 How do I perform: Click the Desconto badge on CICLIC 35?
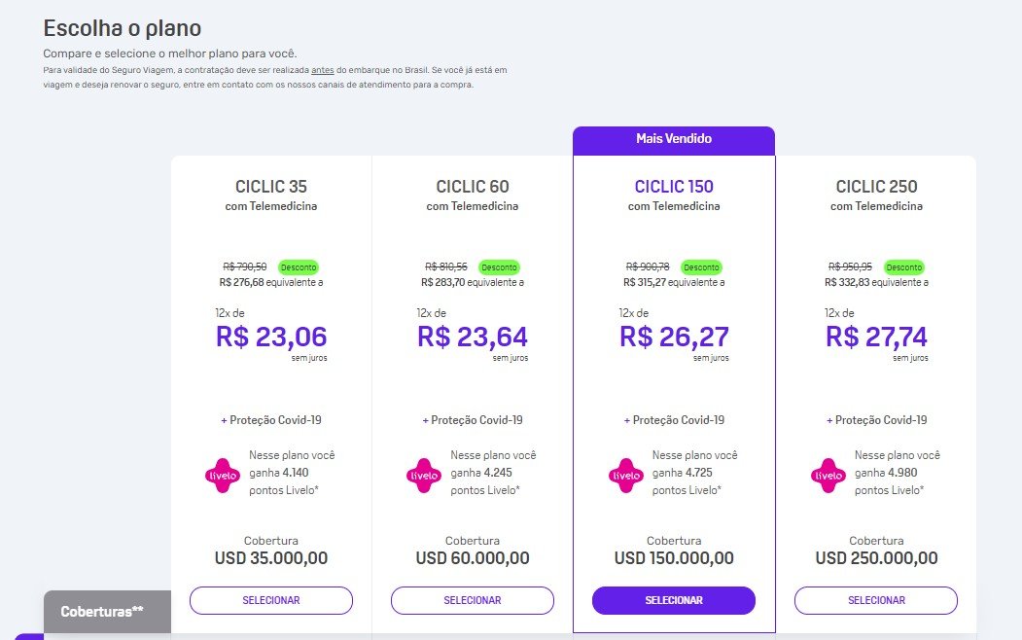tap(299, 267)
